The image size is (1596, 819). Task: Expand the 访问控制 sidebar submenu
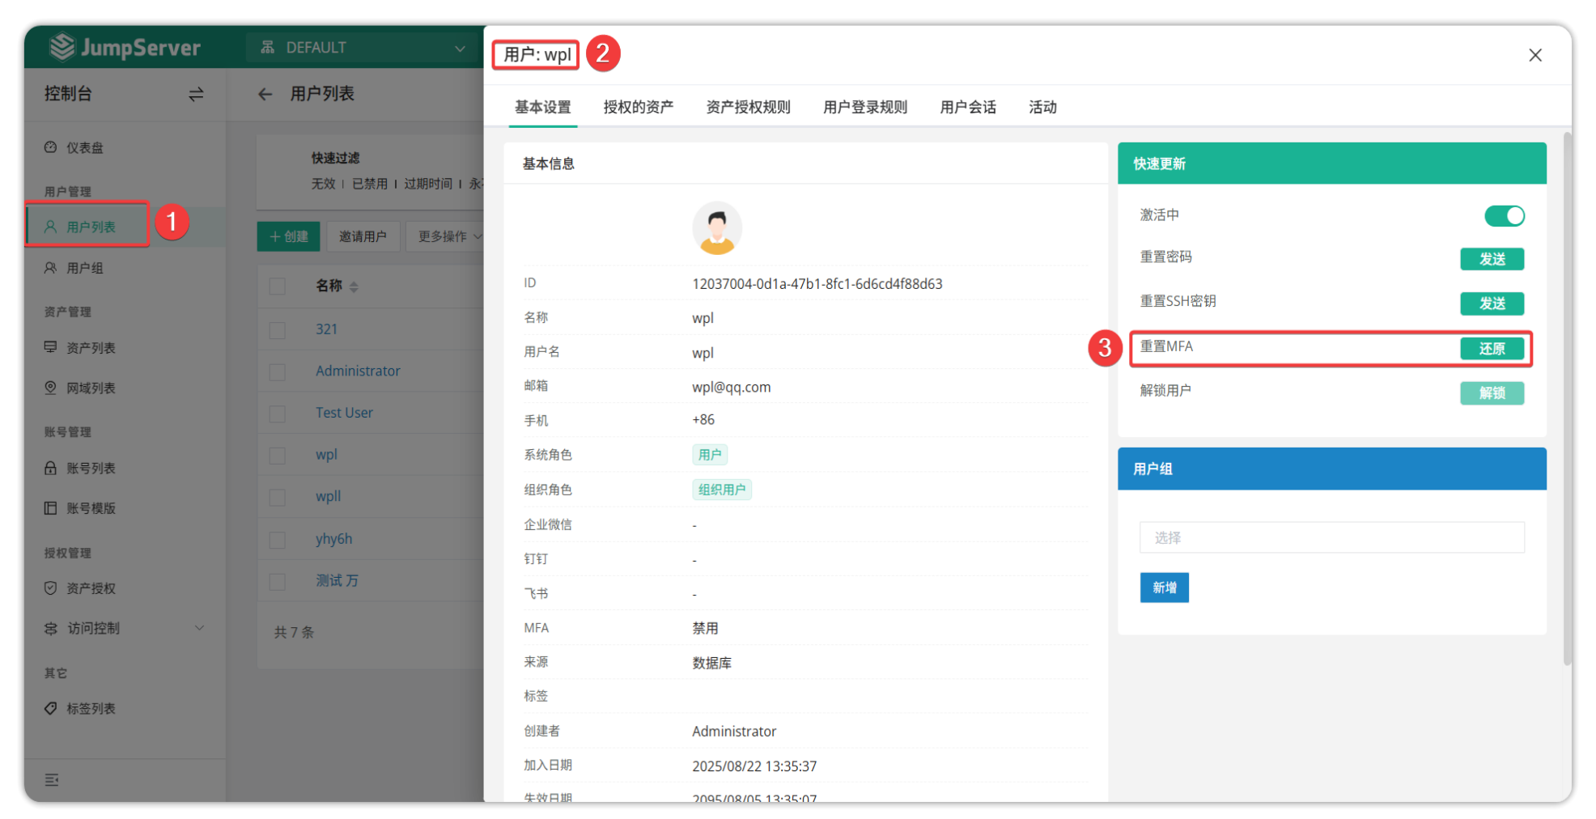click(x=199, y=628)
